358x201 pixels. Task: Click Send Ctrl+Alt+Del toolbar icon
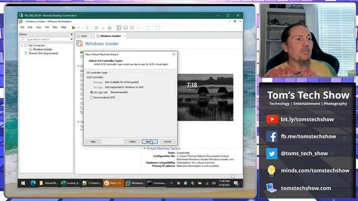click(87, 27)
